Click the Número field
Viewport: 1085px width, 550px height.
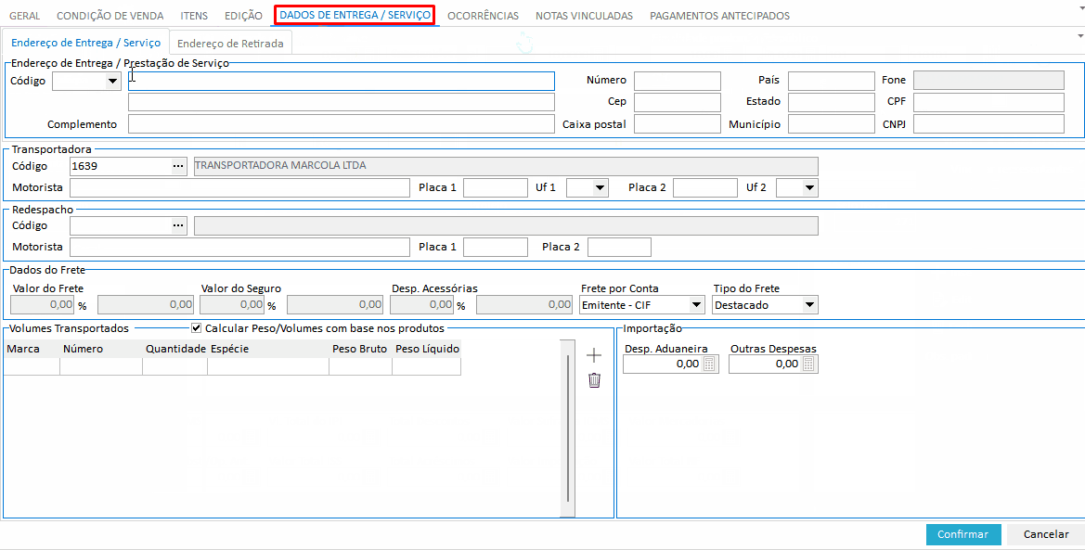coord(678,81)
